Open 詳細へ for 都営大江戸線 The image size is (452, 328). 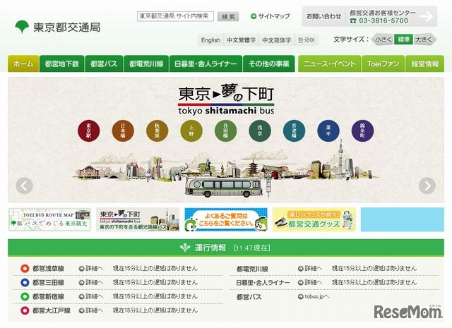point(91,310)
